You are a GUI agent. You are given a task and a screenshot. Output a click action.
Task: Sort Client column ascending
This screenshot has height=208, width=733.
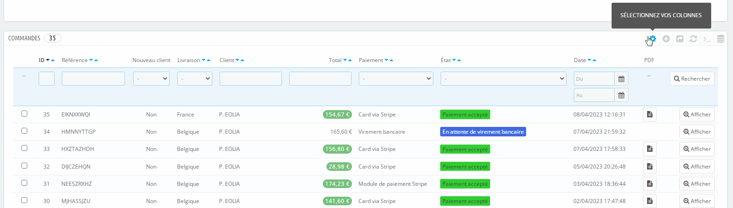(x=242, y=60)
